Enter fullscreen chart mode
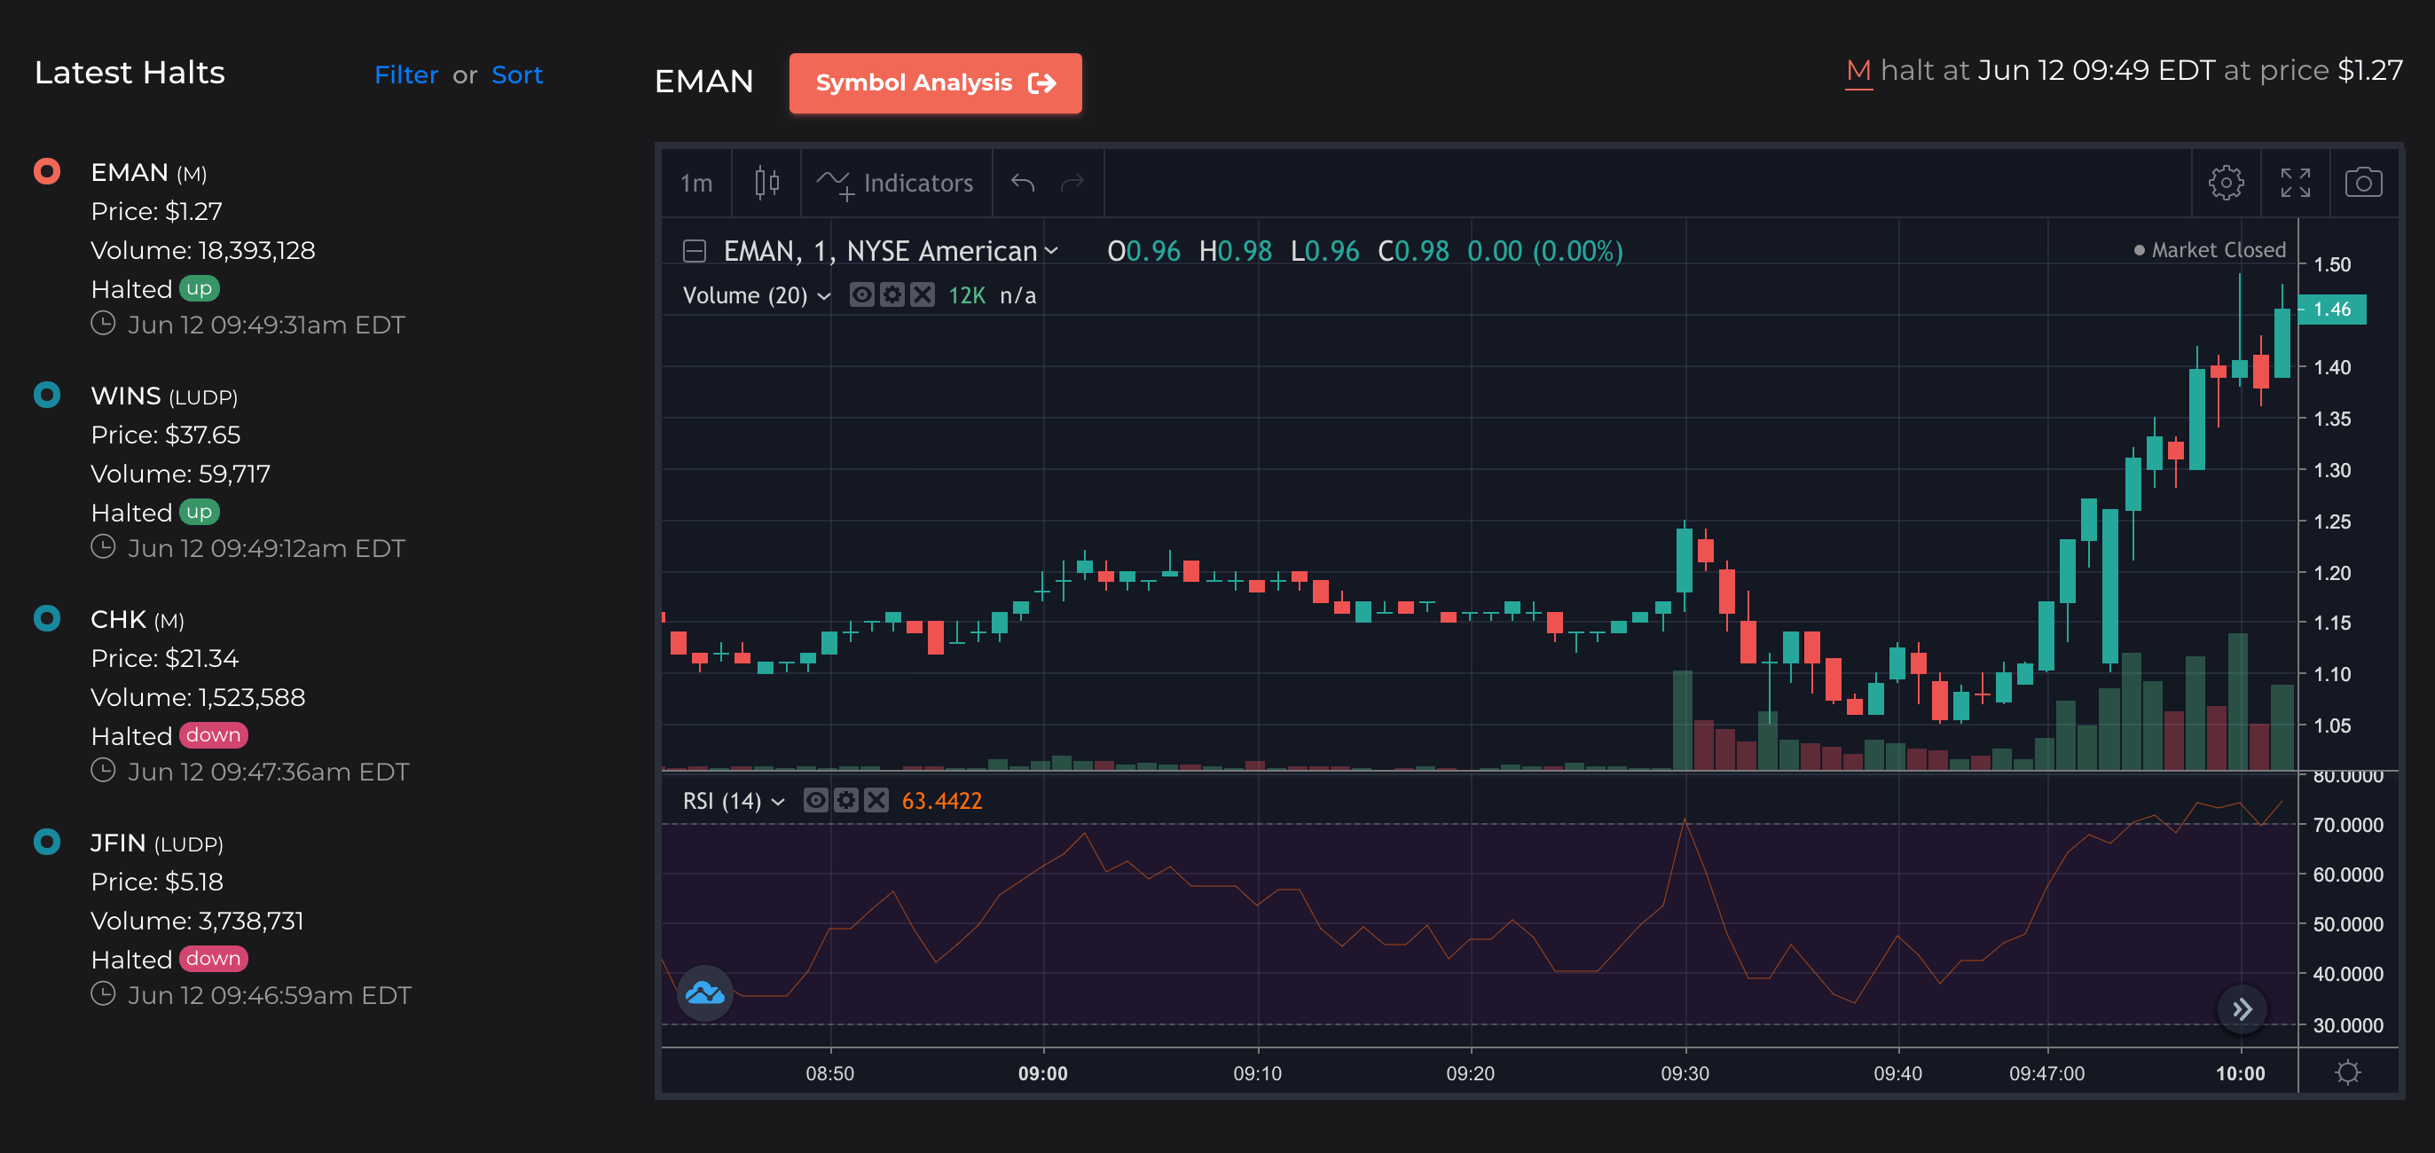Image resolution: width=2435 pixels, height=1153 pixels. (x=2294, y=183)
